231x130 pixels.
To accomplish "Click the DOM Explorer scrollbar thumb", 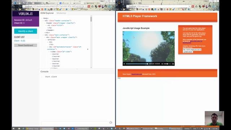I will click(x=91, y=19).
